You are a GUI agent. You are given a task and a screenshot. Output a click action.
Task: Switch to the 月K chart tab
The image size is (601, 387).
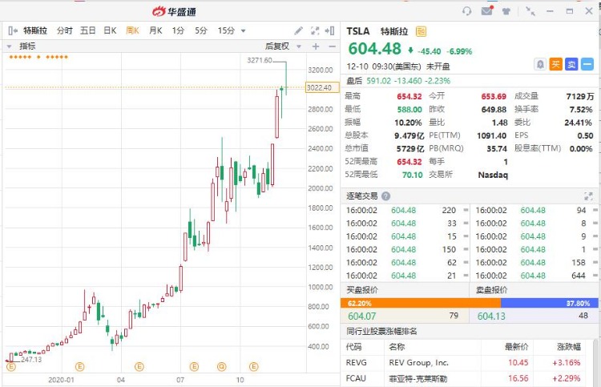coord(155,30)
